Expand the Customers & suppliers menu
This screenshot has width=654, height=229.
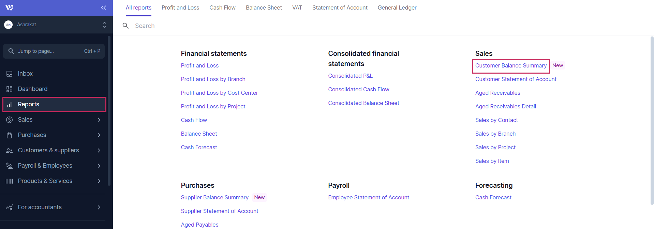99,150
